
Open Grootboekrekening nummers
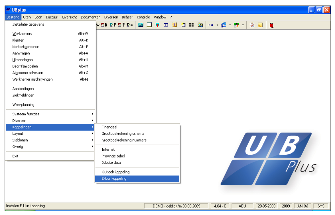137,140
